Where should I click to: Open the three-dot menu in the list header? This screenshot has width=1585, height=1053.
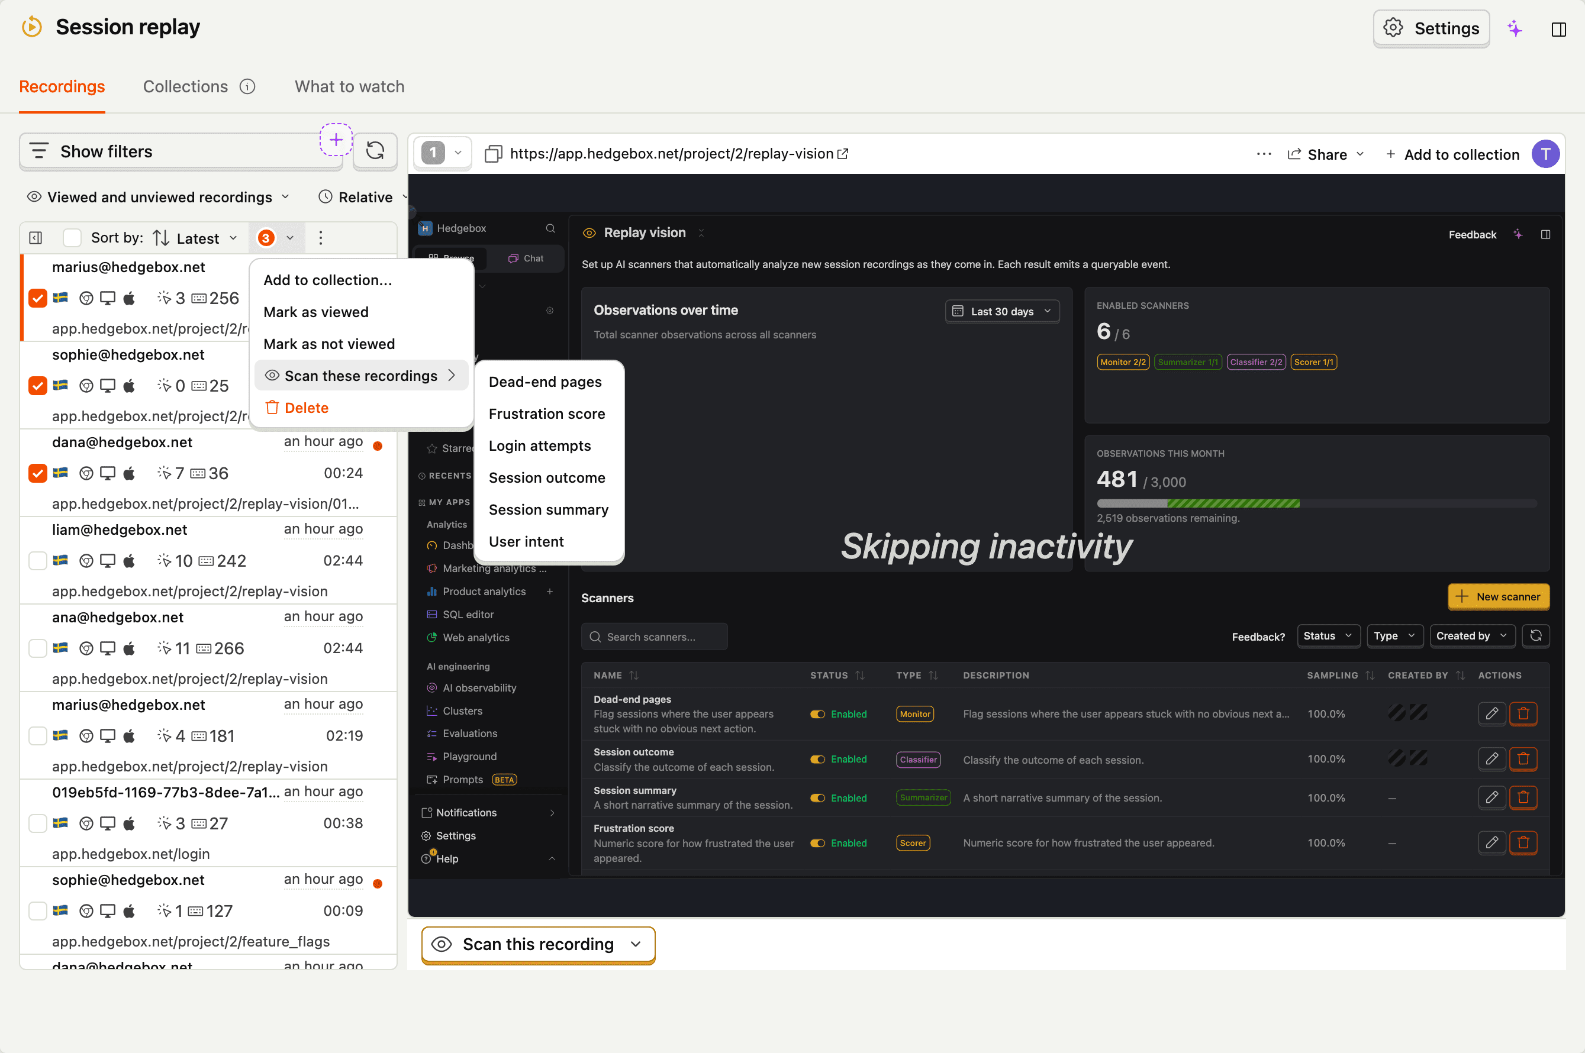[321, 238]
